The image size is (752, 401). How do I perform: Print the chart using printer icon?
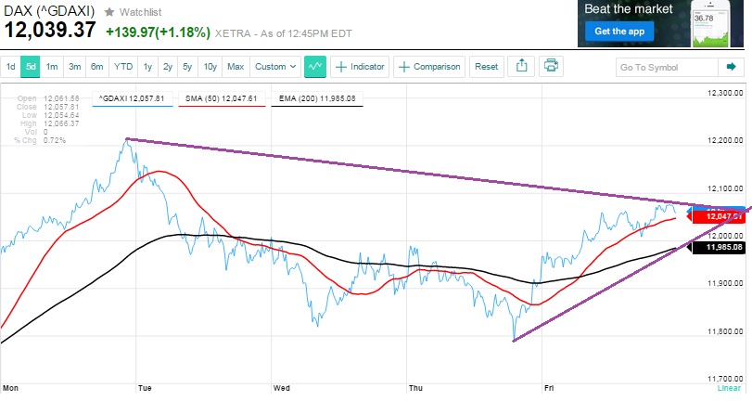[x=552, y=67]
